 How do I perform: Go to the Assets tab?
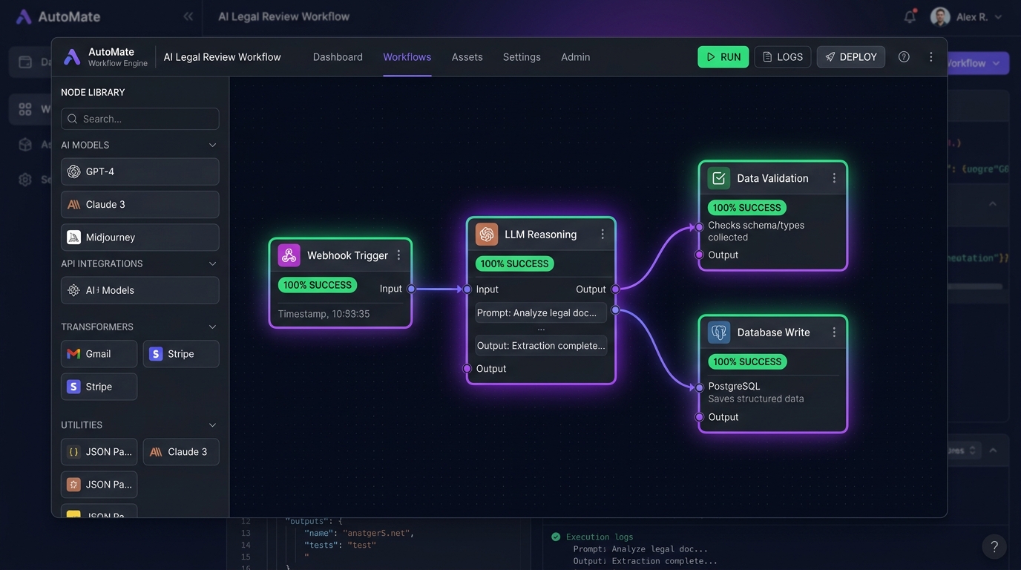point(467,57)
